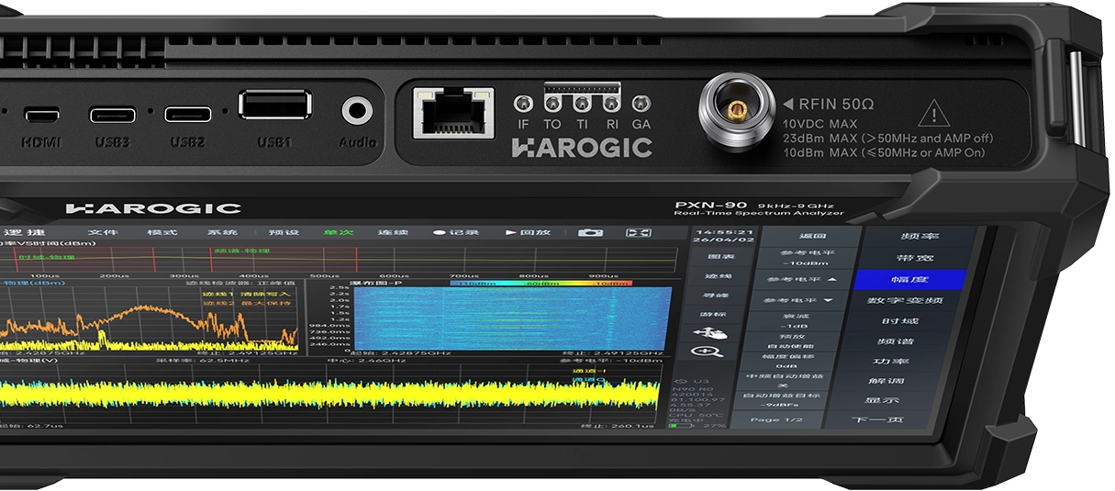This screenshot has width=1115, height=491.
Task: Open the 文件 file menu
Action: click(x=103, y=233)
